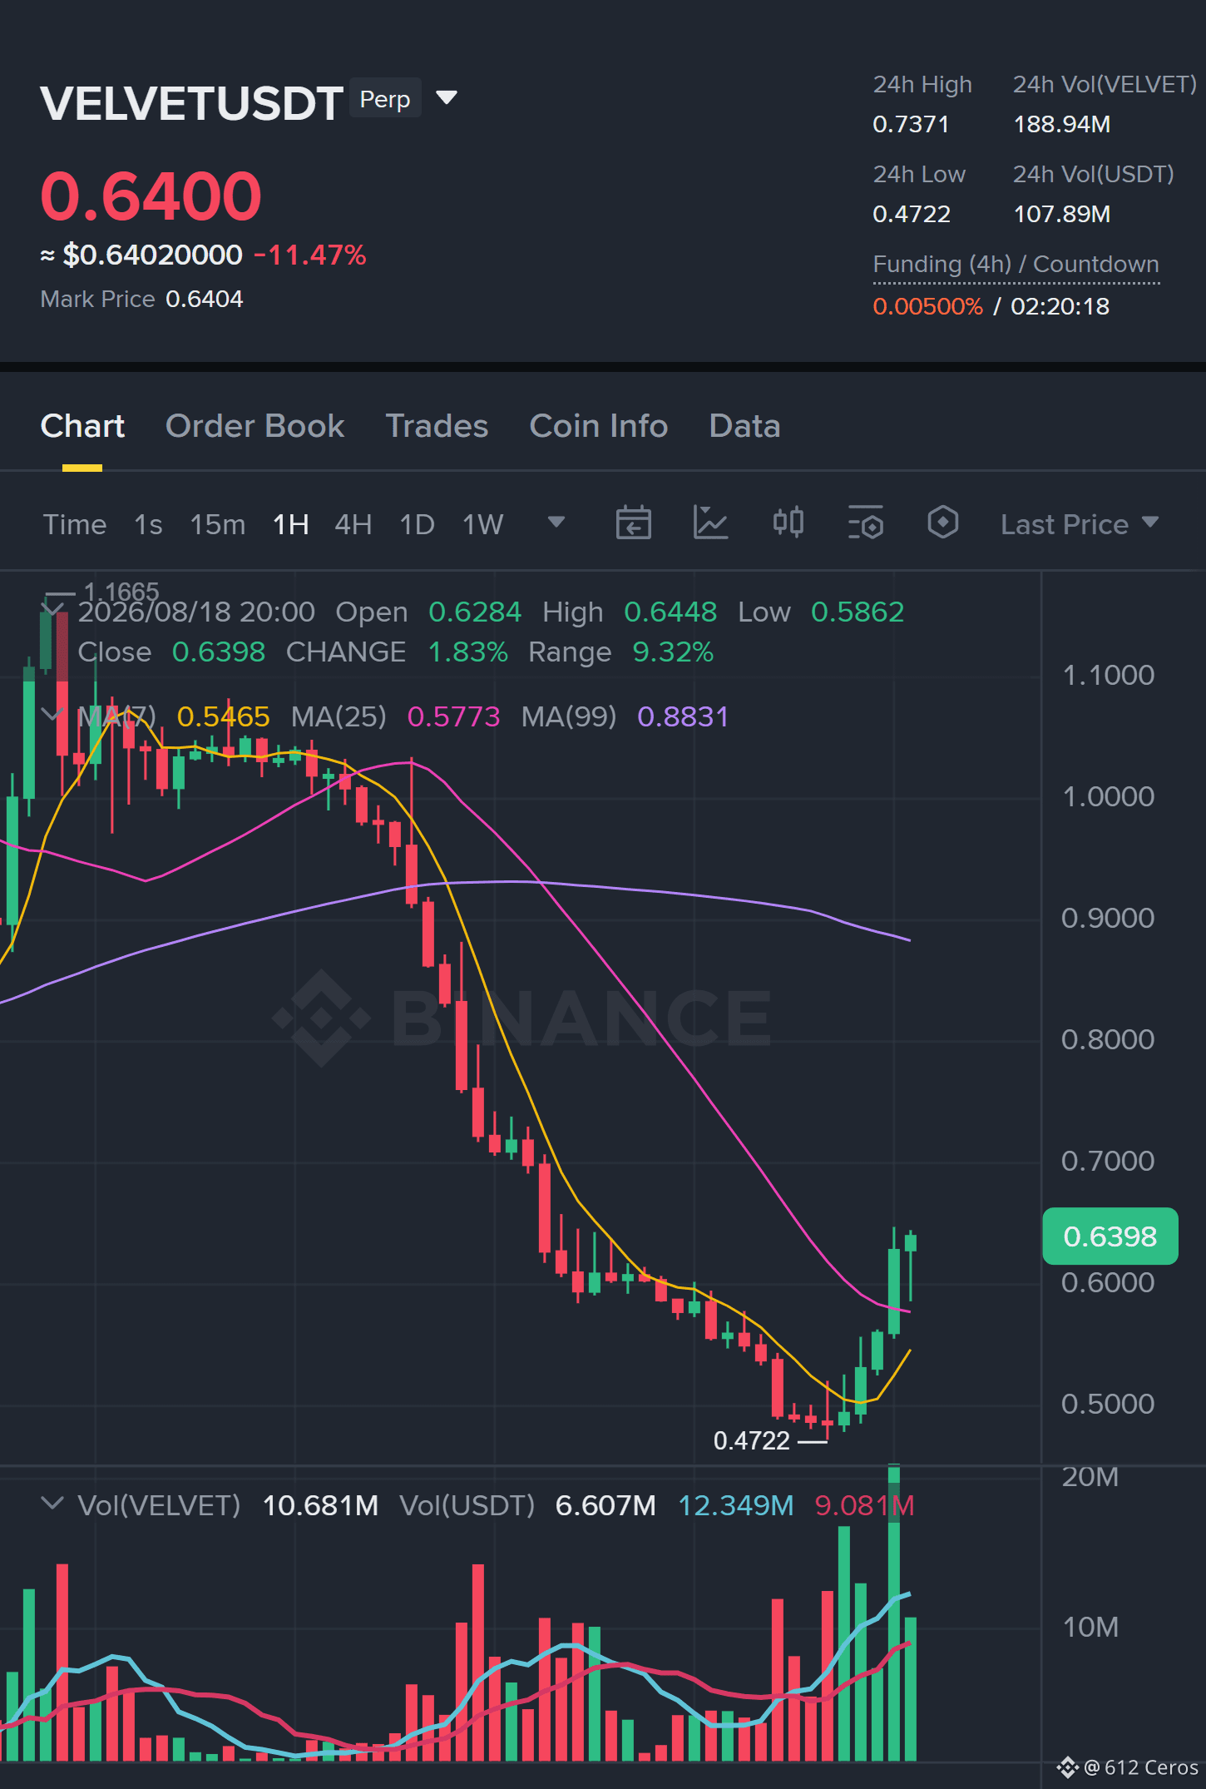Click the 20M volume axis label

click(x=1090, y=1477)
